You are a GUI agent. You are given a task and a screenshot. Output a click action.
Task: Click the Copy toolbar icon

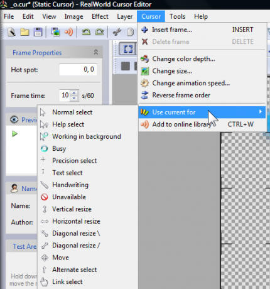click(130, 32)
